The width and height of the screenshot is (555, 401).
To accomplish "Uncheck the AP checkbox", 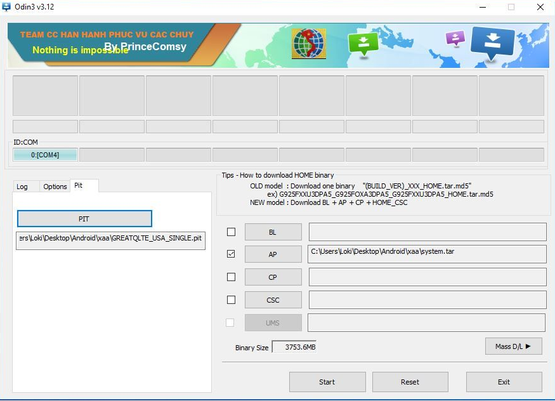I will [x=231, y=254].
